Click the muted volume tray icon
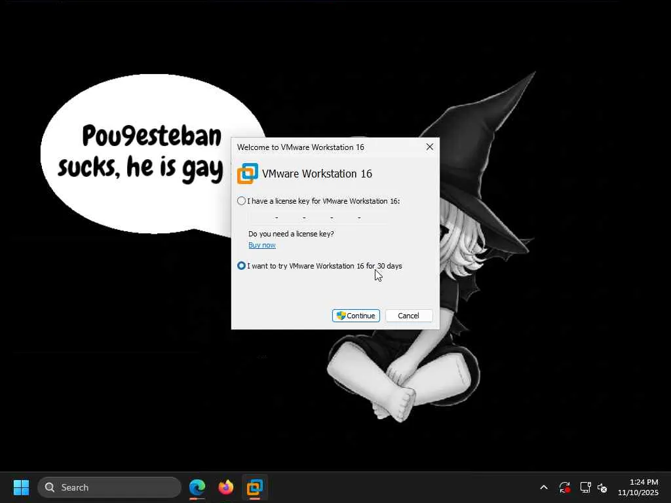 pyautogui.click(x=602, y=487)
